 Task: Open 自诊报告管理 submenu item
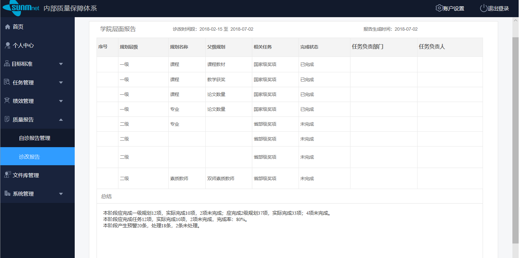[35, 138]
